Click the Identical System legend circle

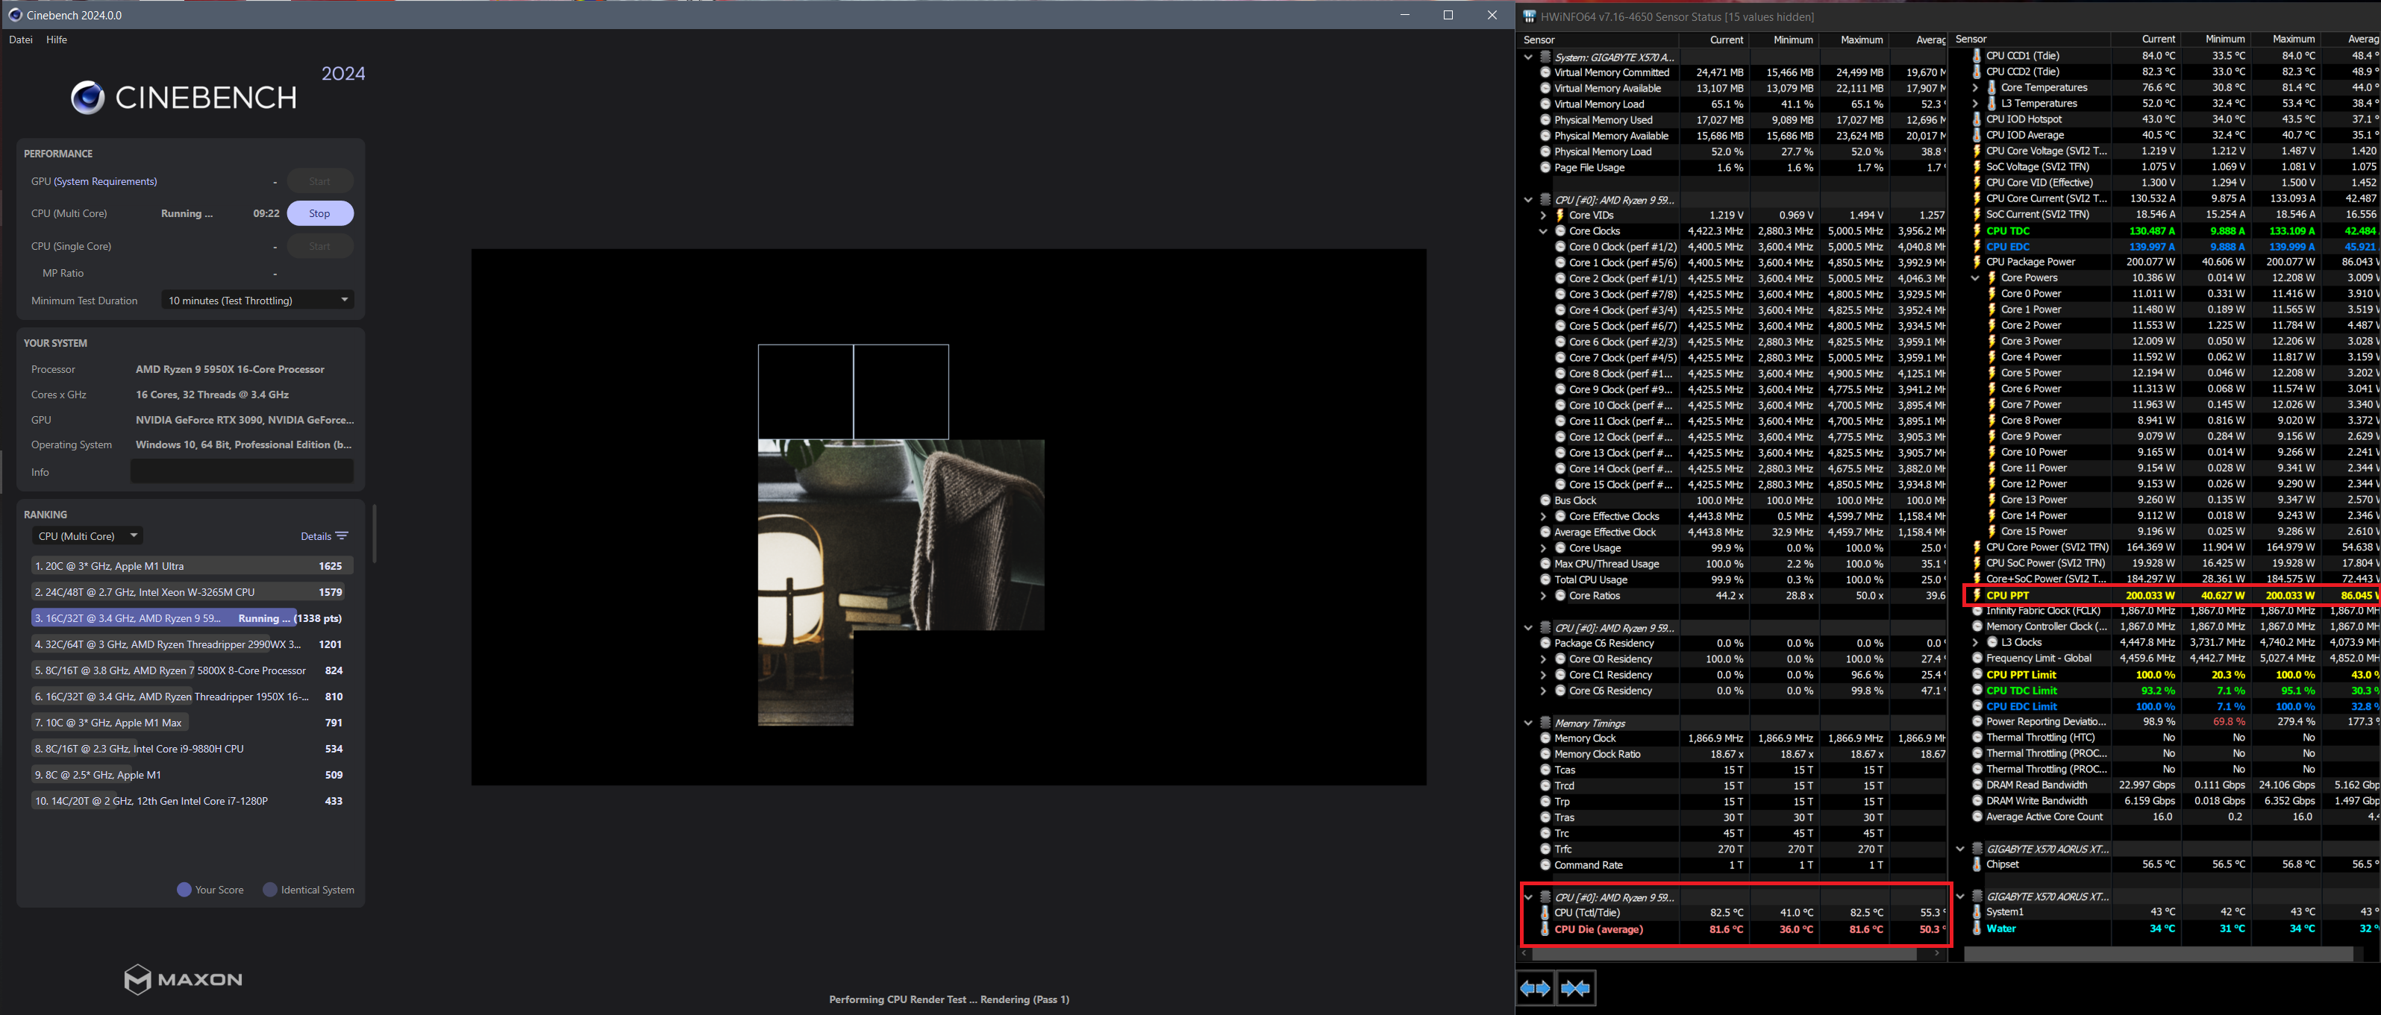click(270, 890)
